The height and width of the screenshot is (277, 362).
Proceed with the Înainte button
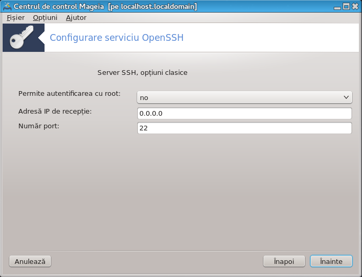pyautogui.click(x=331, y=261)
